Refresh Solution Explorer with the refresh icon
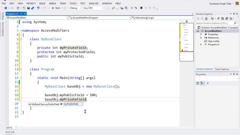240x135 pixels. (x=222, y=18)
